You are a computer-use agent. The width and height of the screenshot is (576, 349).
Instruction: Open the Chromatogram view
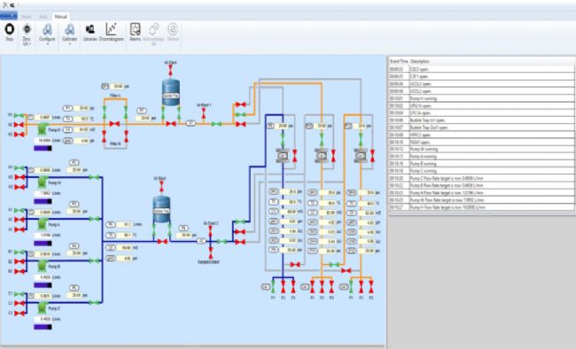pos(112,32)
